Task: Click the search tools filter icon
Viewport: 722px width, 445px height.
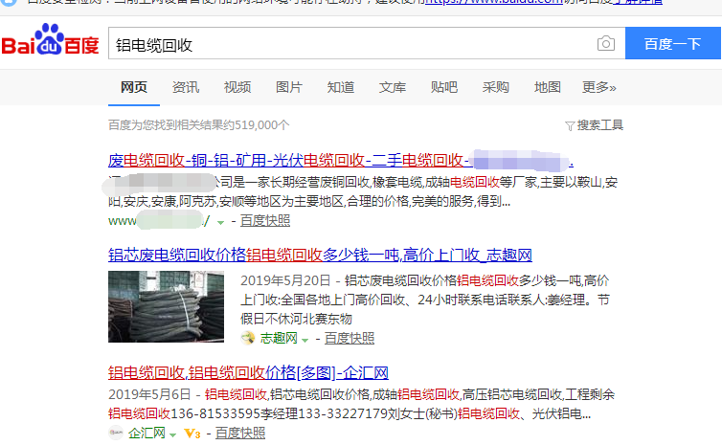Action: (570, 126)
